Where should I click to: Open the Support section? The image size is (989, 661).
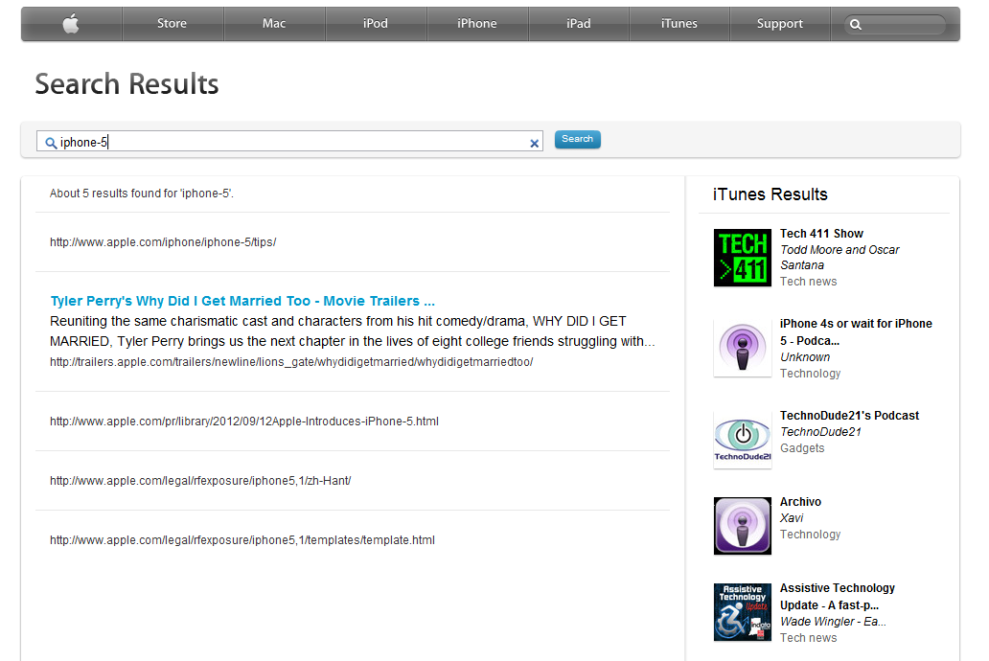coord(779,24)
